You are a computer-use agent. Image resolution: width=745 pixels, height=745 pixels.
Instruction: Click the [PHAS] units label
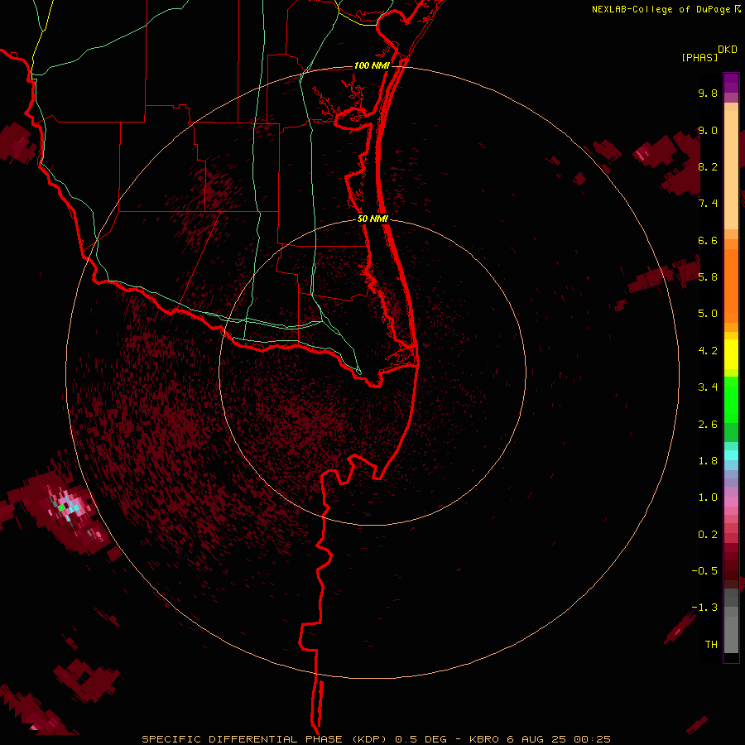pos(699,58)
